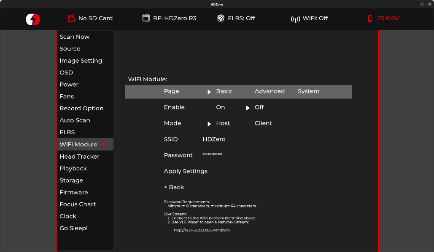Set Mode to Client
Image resolution: width=434 pixels, height=252 pixels.
pos(263,123)
